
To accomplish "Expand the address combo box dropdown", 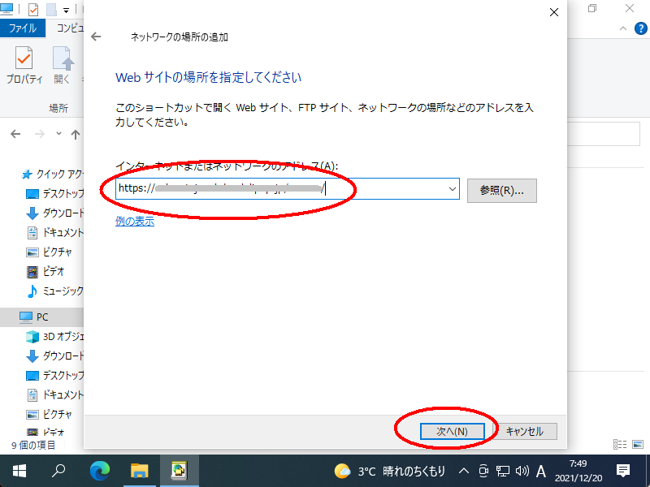I will (x=453, y=189).
